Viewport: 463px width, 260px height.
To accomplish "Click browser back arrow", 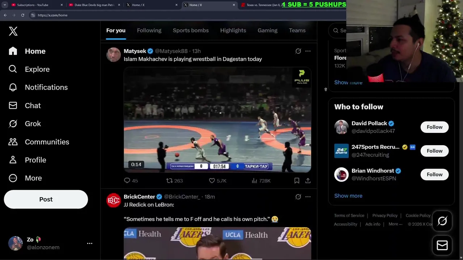I will [5, 15].
